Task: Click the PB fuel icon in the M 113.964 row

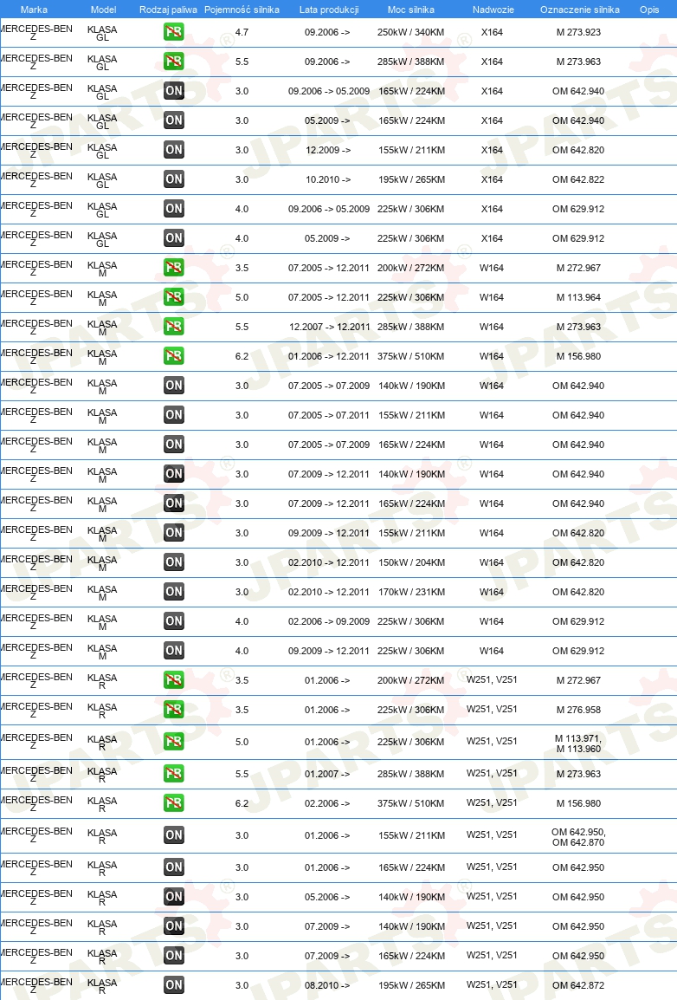Action: coord(173,297)
